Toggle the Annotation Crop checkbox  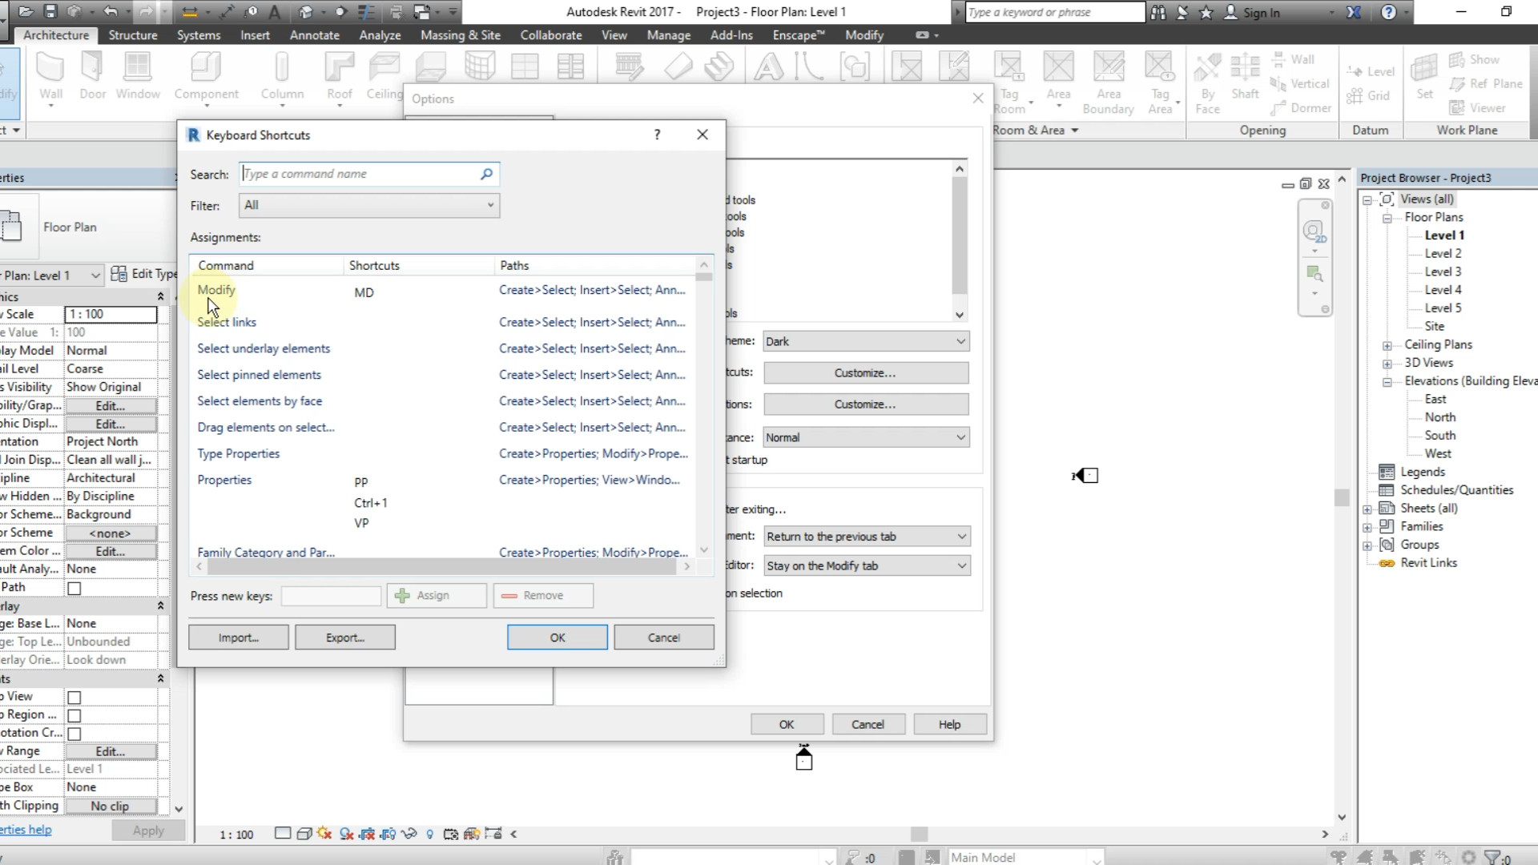point(74,734)
